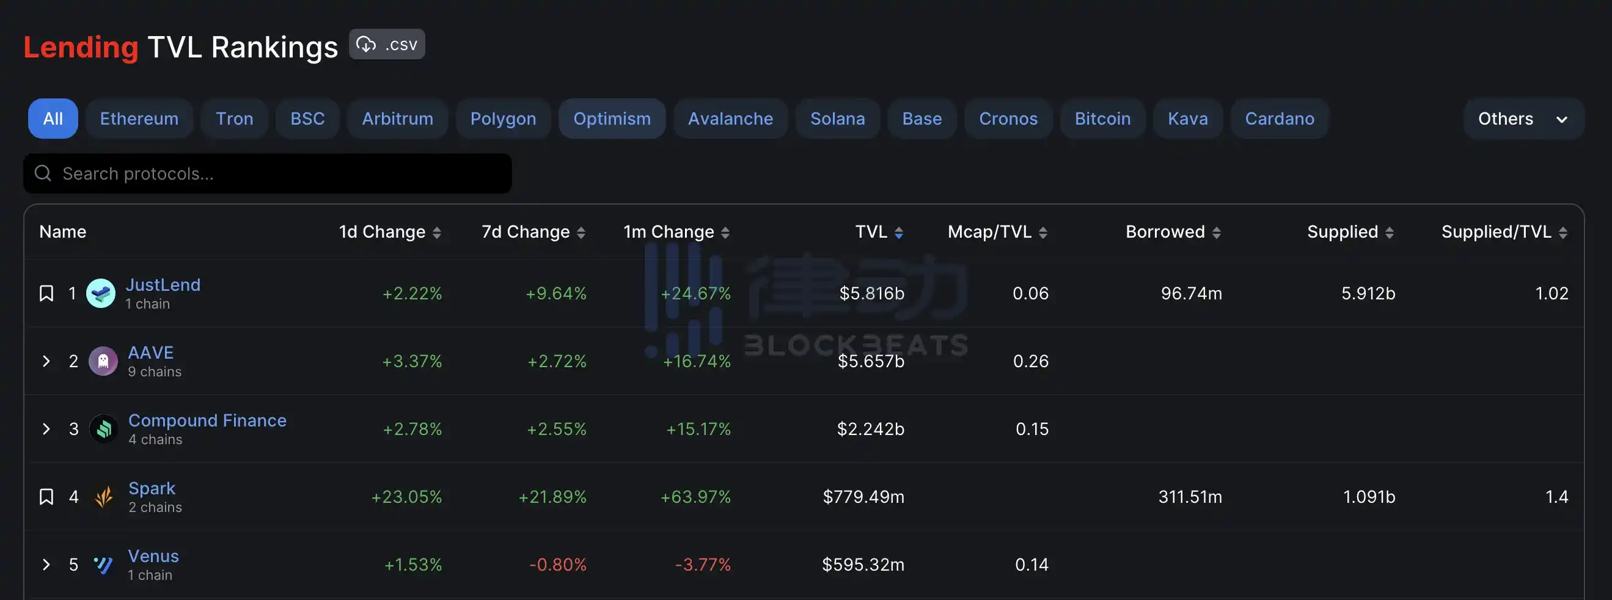1612x600 pixels.
Task: Click the JustLend protocol logo icon
Action: [x=100, y=293]
